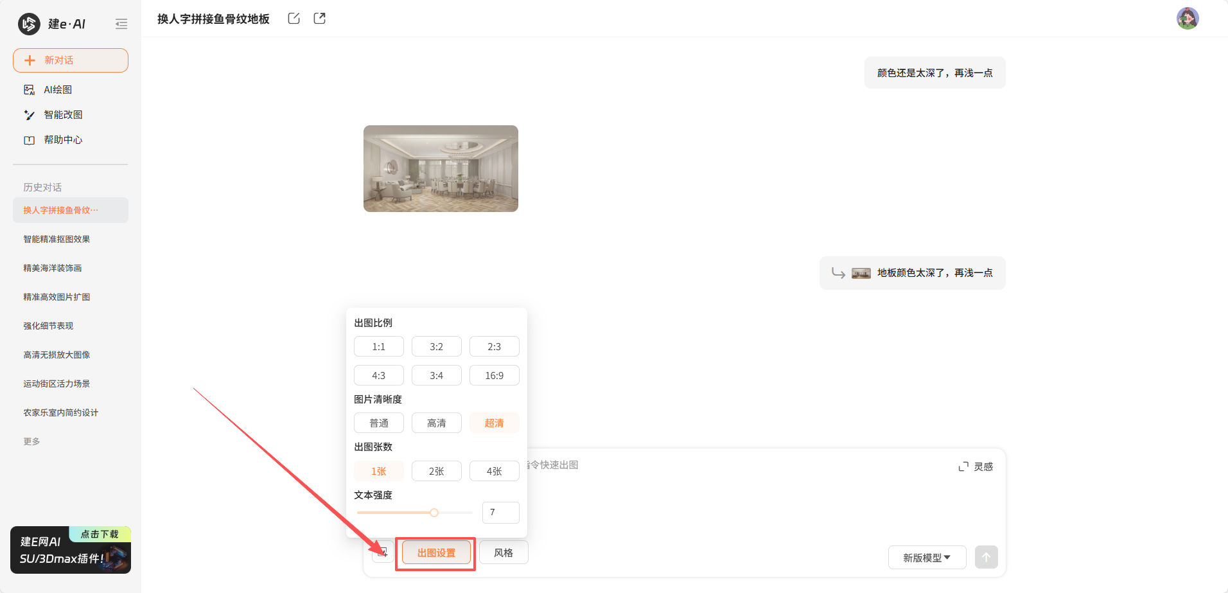Collapse the sidebar with the menu icon

click(121, 24)
